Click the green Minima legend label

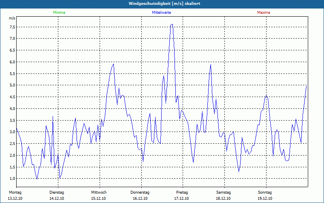(59, 13)
